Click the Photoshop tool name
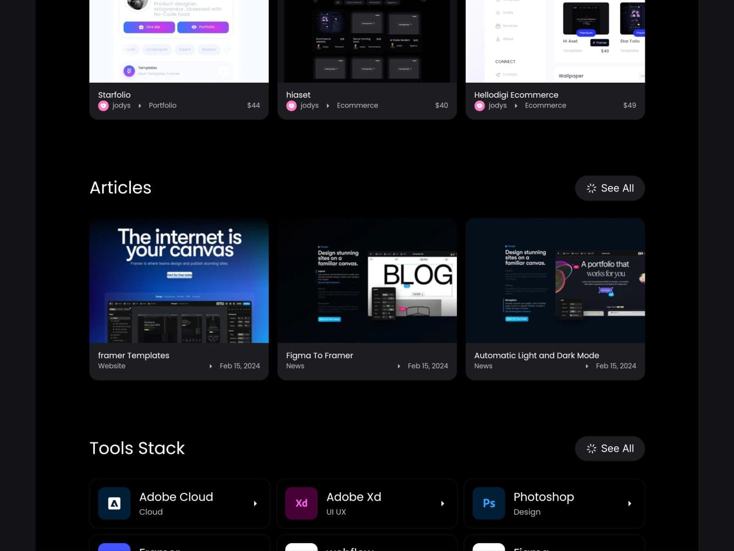Image resolution: width=734 pixels, height=551 pixels. [x=544, y=497]
